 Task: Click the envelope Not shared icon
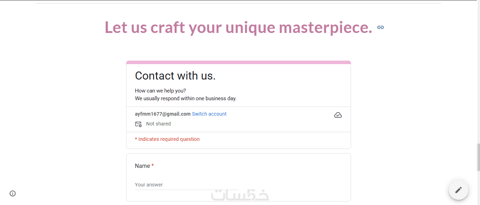click(138, 124)
